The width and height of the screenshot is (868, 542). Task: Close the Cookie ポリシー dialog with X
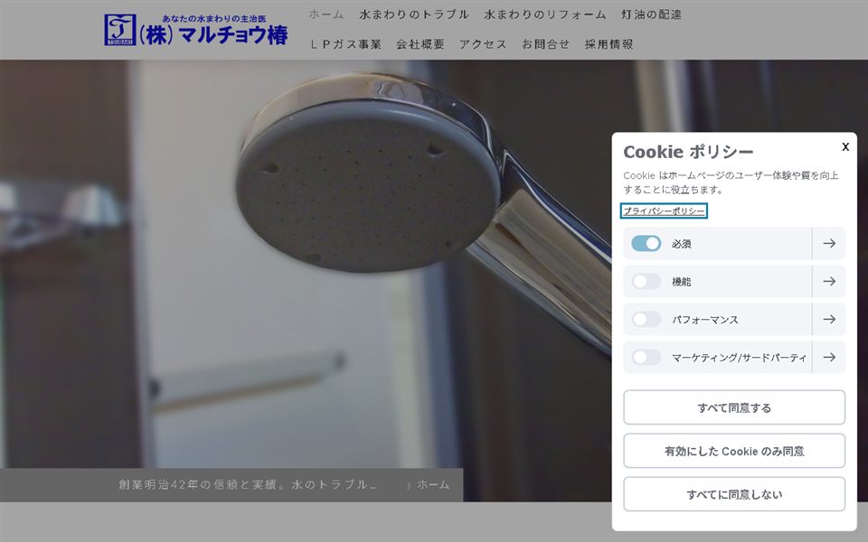(845, 146)
